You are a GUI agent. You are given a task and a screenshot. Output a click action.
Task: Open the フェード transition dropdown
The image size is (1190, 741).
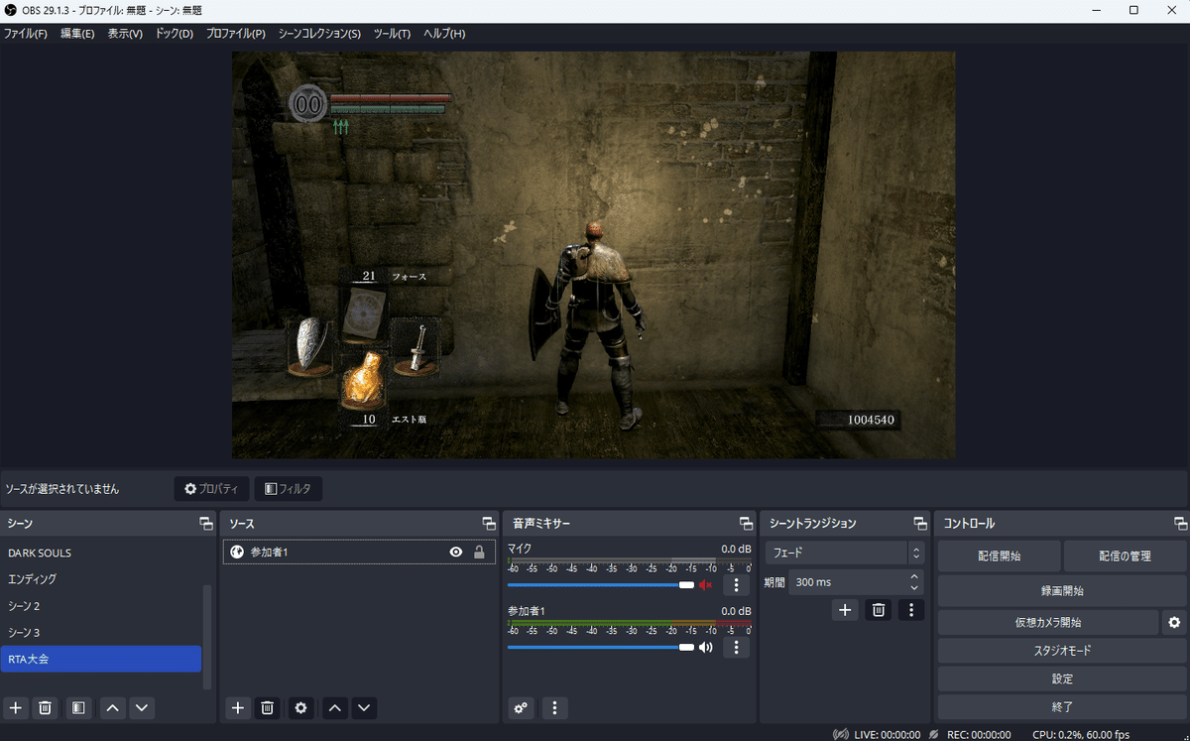845,553
